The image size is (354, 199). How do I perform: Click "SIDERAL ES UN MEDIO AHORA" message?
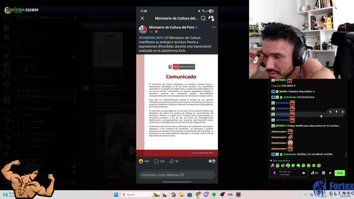(x=315, y=154)
